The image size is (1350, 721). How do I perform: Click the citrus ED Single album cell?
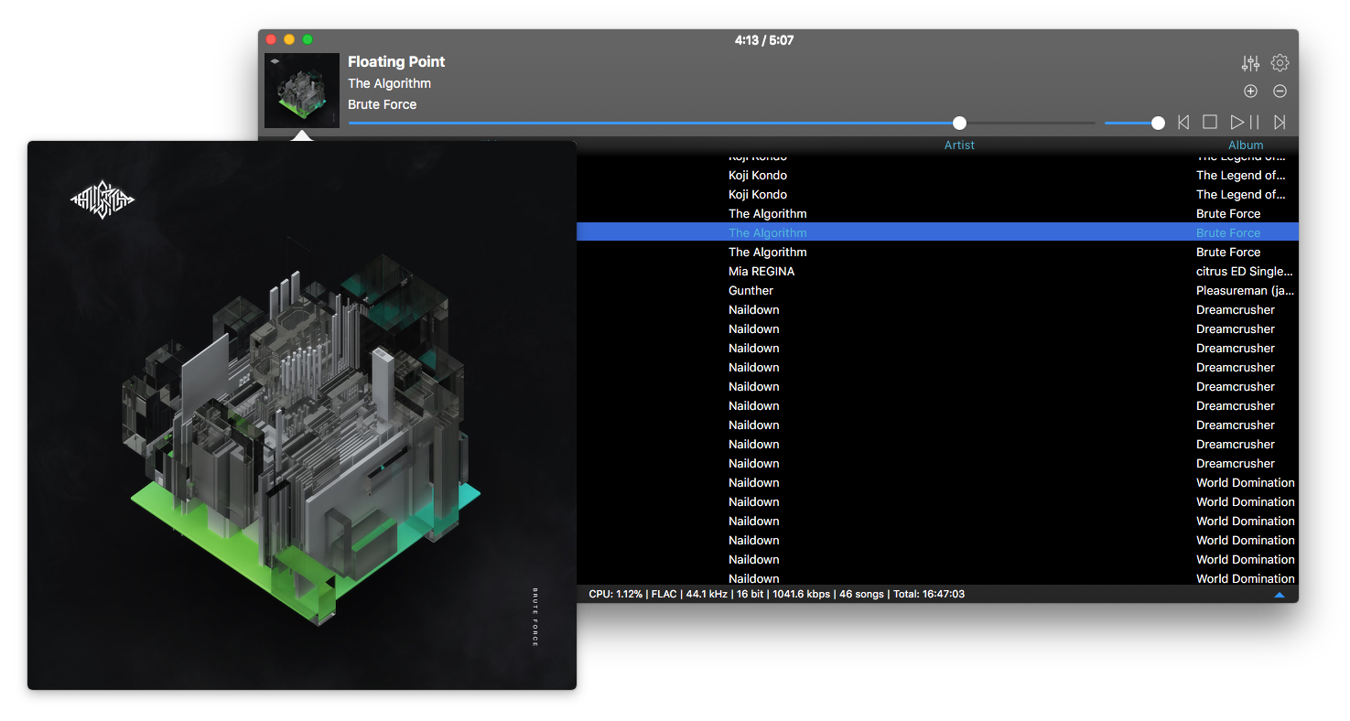pos(1245,271)
